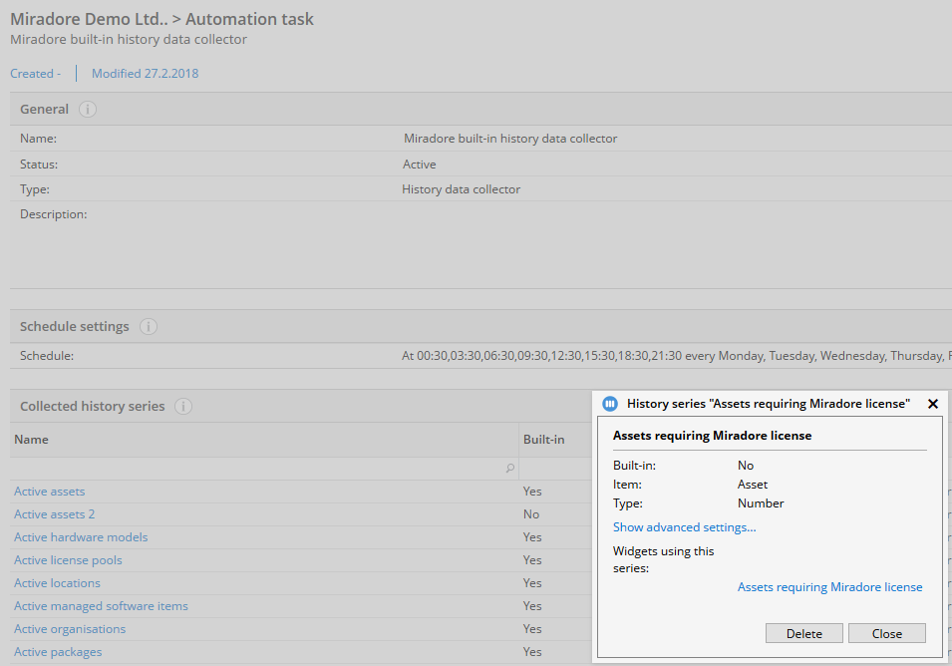Click the popup Built-in value 'No'

pyautogui.click(x=746, y=466)
